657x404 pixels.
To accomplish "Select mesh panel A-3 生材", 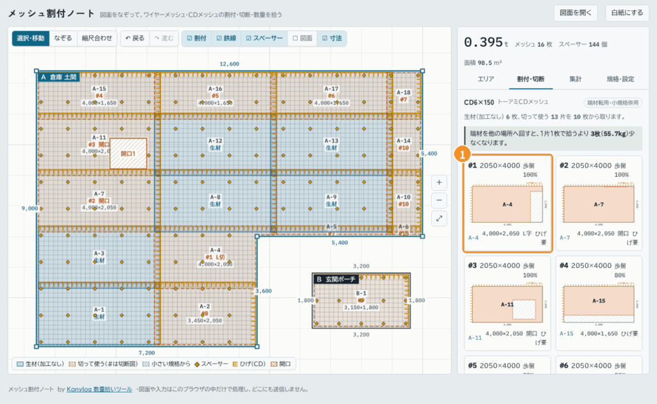I will pos(99,257).
